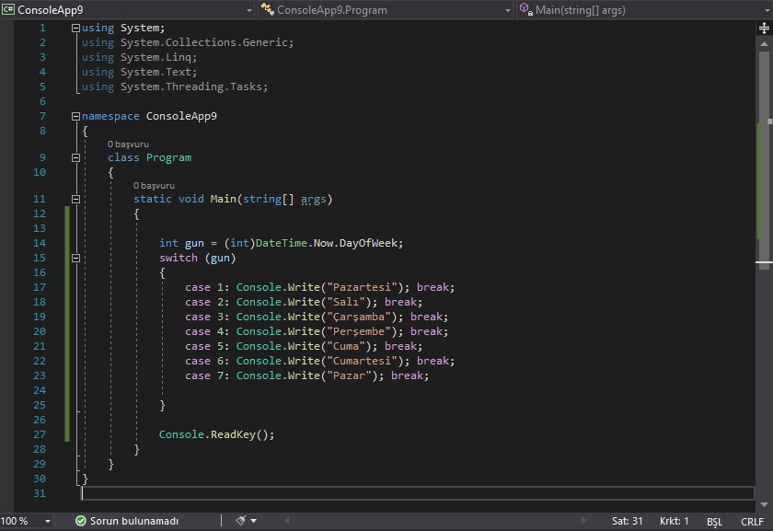
Task: Click the 'switch' keyword on line 15
Action: pos(178,258)
